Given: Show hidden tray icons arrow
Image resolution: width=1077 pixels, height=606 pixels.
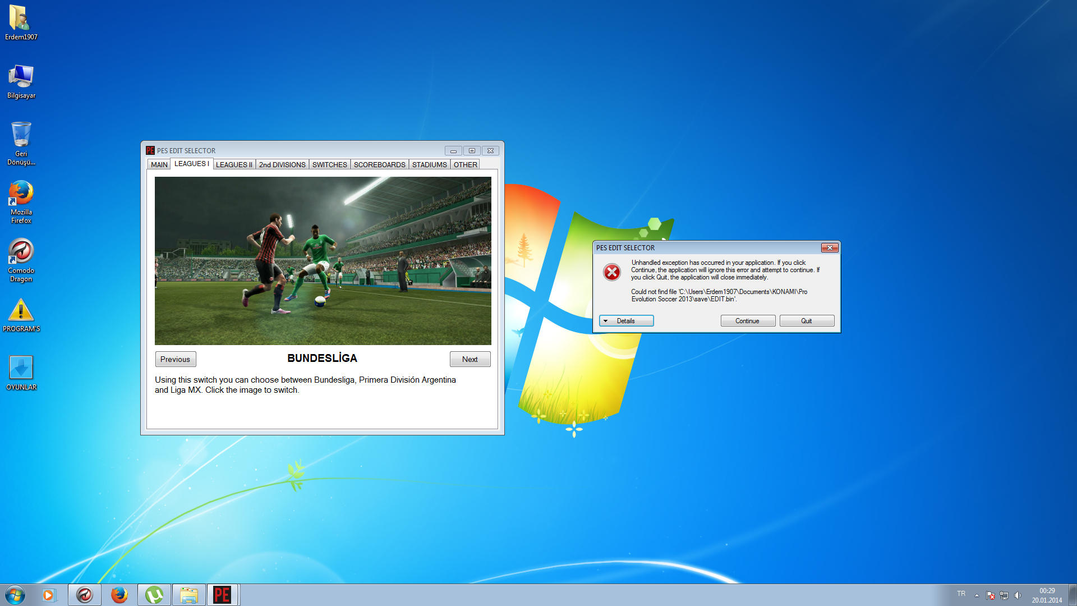Looking at the screenshot, I should tap(977, 595).
